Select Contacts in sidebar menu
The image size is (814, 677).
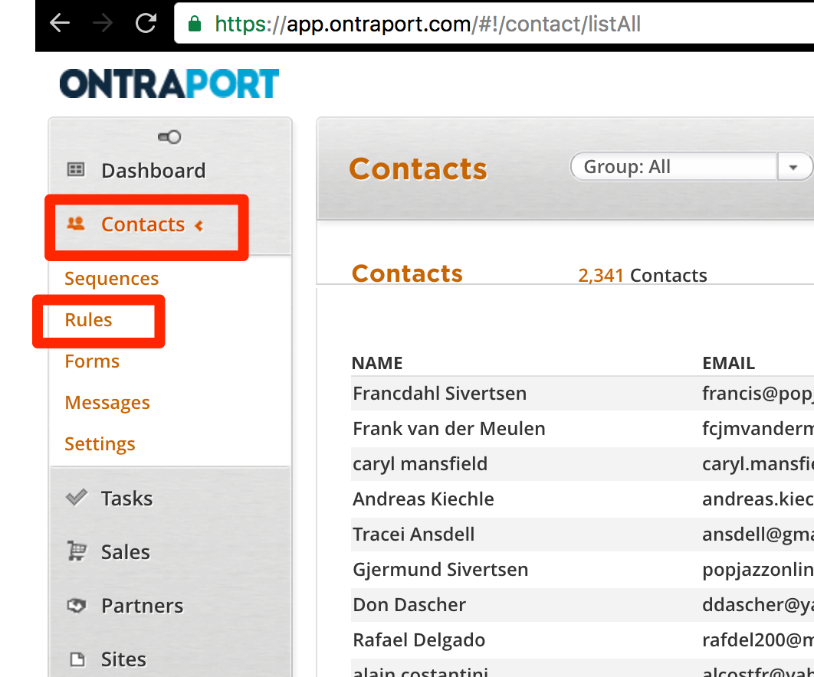[143, 224]
